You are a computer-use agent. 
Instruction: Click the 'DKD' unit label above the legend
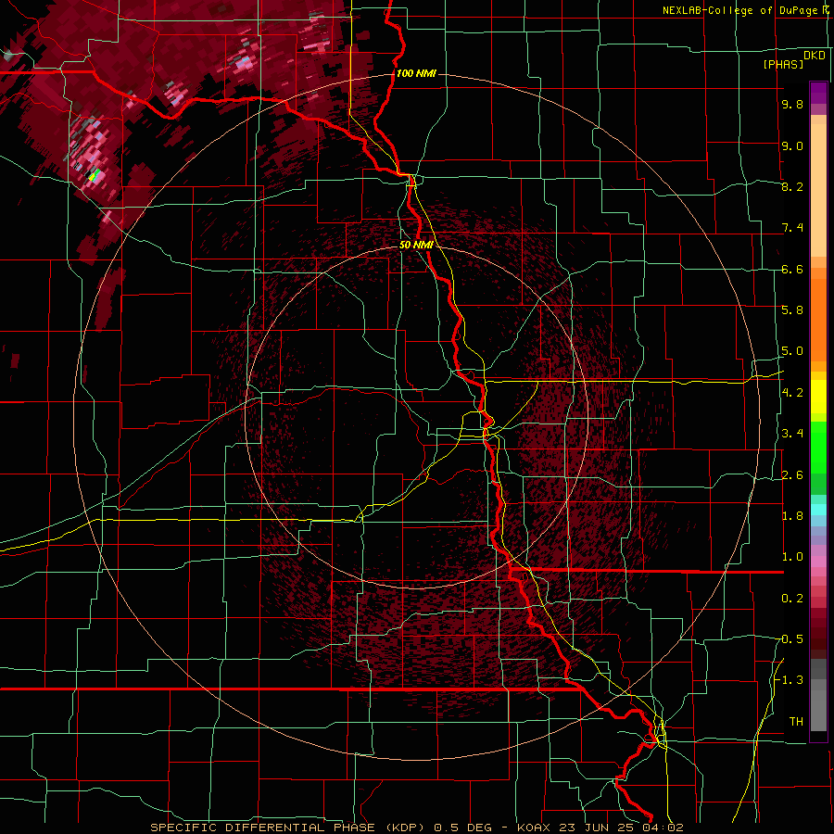coord(815,55)
